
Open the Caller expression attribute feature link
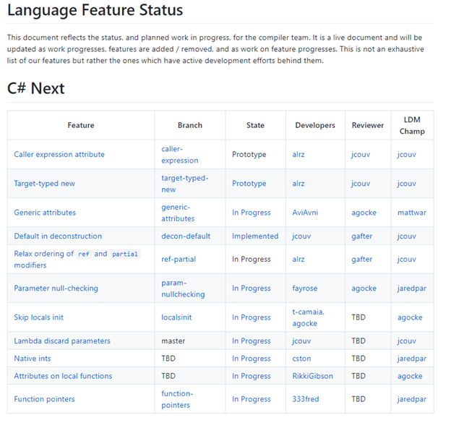pyautogui.click(x=59, y=154)
